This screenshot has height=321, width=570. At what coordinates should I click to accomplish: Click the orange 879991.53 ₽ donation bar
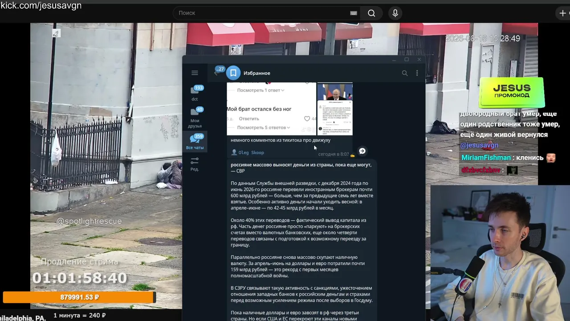[x=79, y=297]
